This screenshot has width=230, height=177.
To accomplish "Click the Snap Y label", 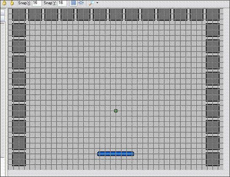I will click(50, 3).
